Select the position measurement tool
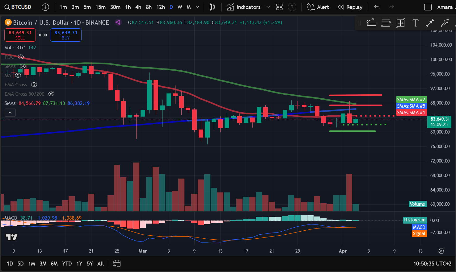 pyautogui.click(x=401, y=23)
